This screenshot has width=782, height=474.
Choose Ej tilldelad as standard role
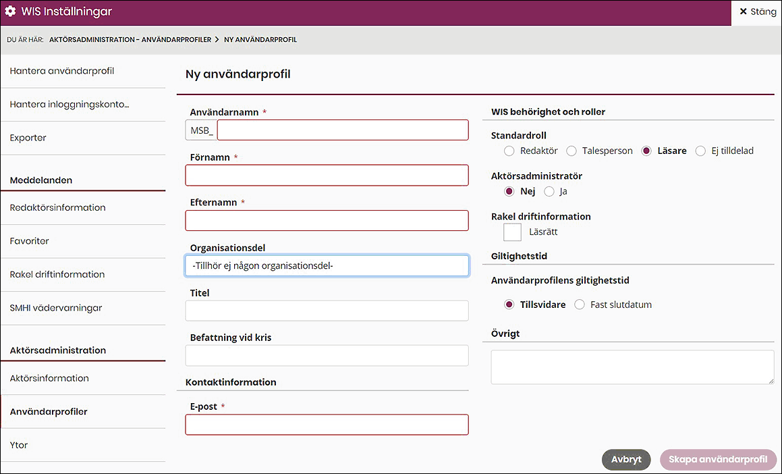point(700,151)
